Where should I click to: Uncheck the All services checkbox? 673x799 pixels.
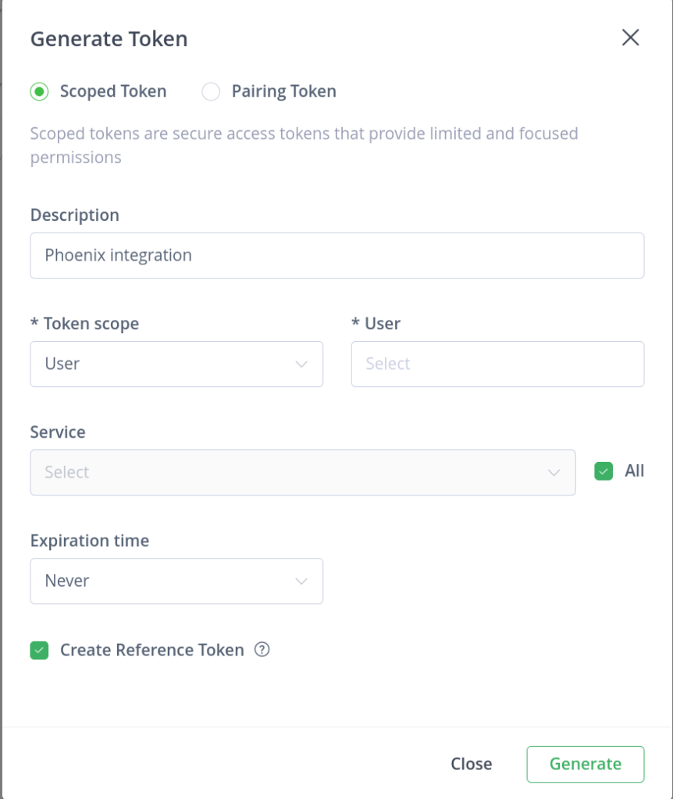(x=604, y=471)
